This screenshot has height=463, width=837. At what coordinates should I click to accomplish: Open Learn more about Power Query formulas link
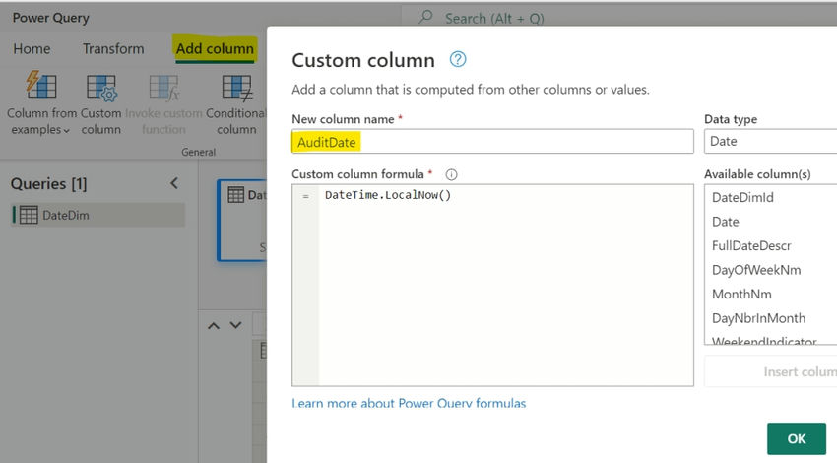pyautogui.click(x=409, y=403)
